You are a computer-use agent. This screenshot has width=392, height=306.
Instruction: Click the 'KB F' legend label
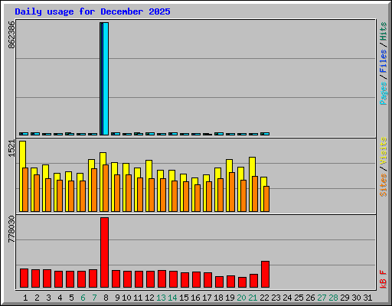point(383,279)
